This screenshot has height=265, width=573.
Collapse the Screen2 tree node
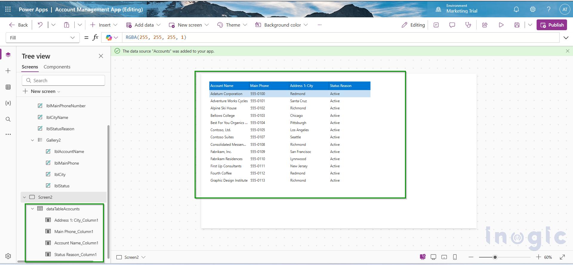point(24,197)
